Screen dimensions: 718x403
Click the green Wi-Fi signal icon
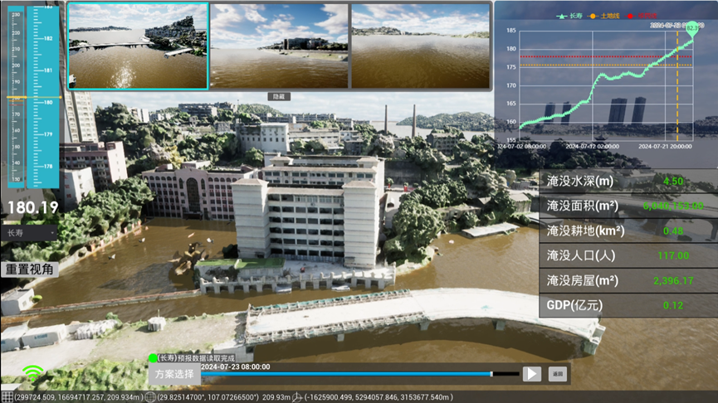pyautogui.click(x=33, y=374)
